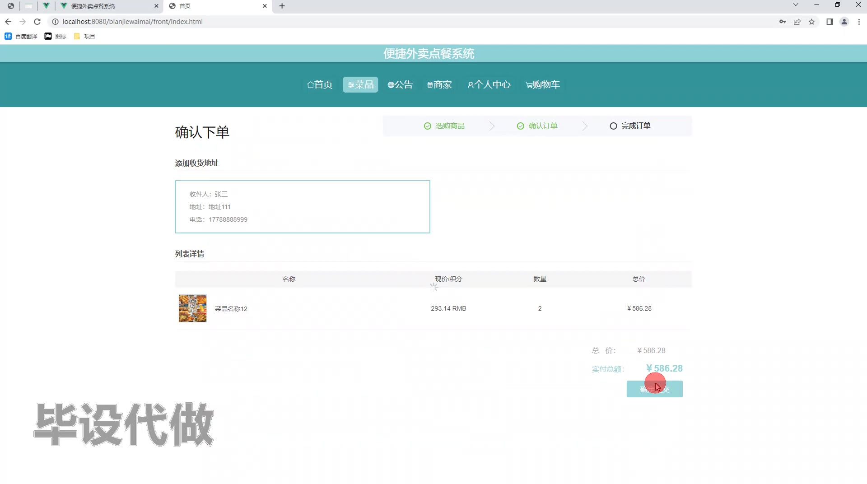Close the 便捷外卖点餐系统 tab
Image resolution: width=867 pixels, height=484 pixels.
point(156,6)
